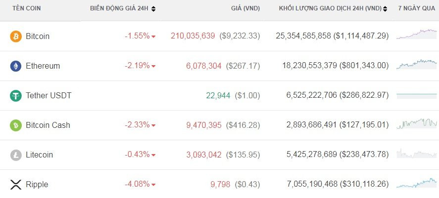Click the Ethereum coin icon
The height and width of the screenshot is (198, 439).
tap(16, 66)
